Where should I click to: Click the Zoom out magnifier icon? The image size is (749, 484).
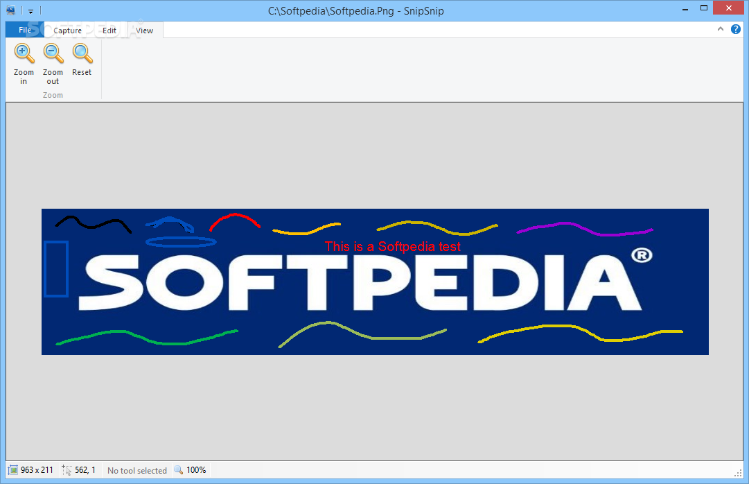(53, 53)
